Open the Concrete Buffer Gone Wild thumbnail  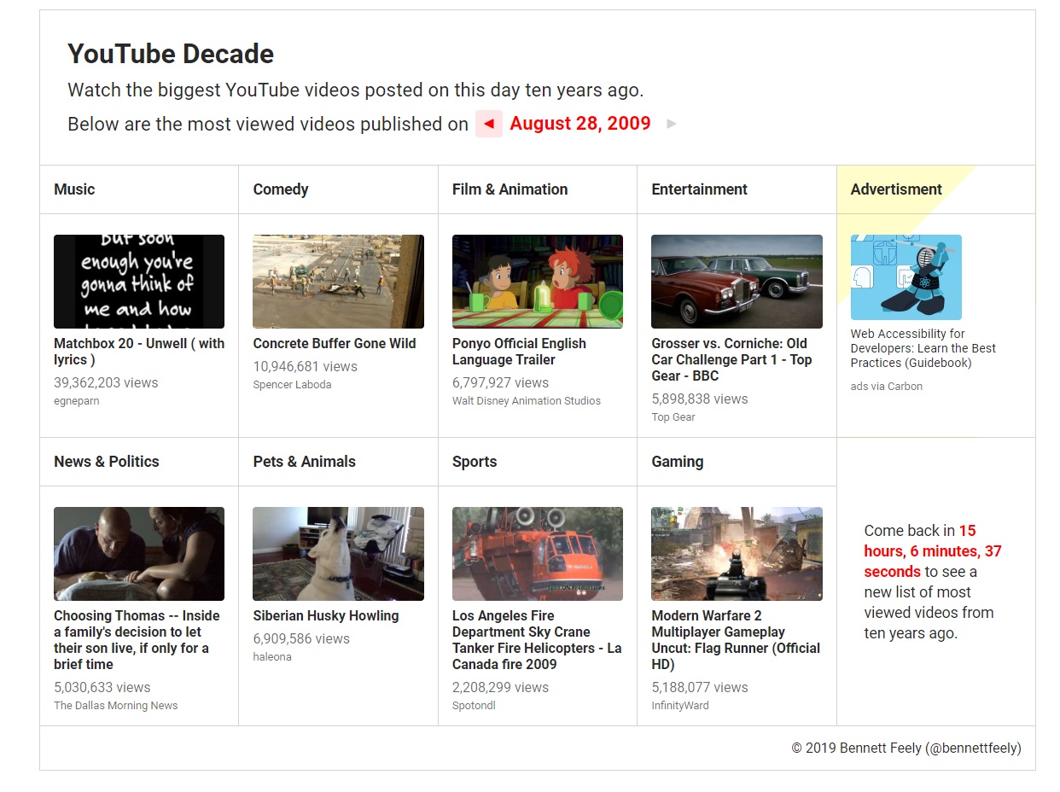pyautogui.click(x=338, y=282)
